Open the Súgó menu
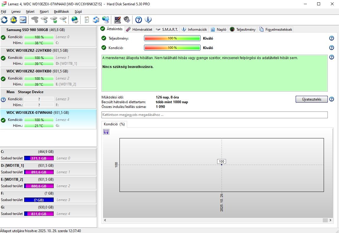This screenshot has width=339, height=233. click(78, 12)
